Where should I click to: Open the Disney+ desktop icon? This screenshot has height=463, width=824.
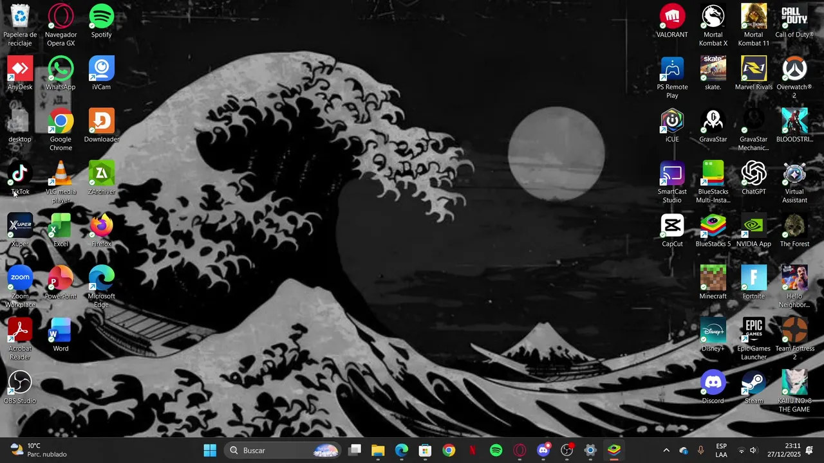pyautogui.click(x=713, y=335)
